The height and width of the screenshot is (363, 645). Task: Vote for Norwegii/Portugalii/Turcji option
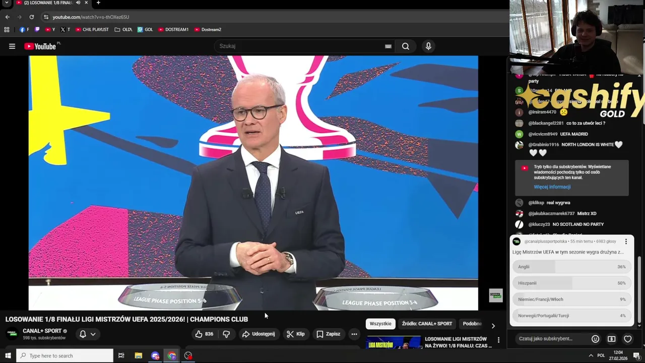pos(572,315)
